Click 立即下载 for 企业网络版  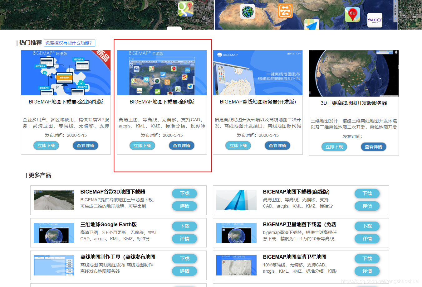click(x=46, y=146)
